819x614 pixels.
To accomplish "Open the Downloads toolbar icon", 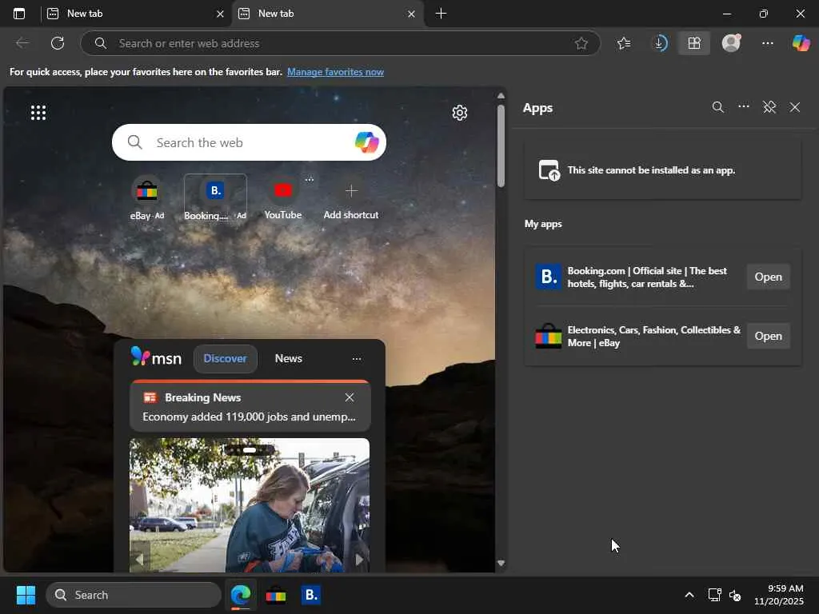I will pos(659,43).
